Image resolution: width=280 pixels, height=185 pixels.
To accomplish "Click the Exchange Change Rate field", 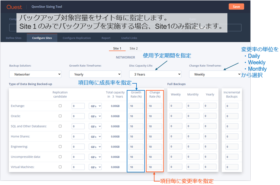I will (155, 106).
